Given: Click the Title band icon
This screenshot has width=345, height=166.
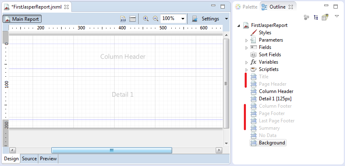Looking at the screenshot, I should [x=254, y=77].
